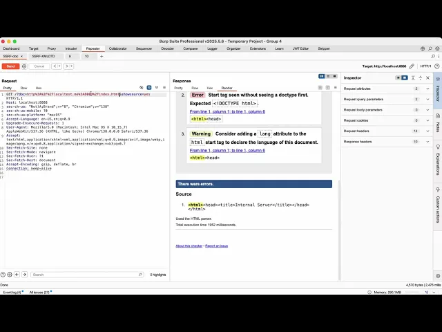Viewport: 442px width, 332px height.
Task: Open the Inspector side tab icon
Action: [x=438, y=91]
